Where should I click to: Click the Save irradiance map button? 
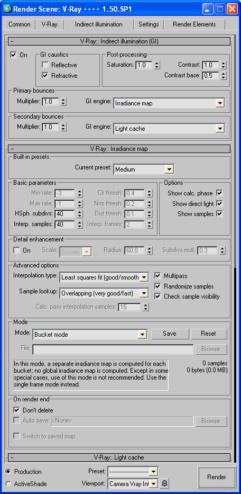coord(170,334)
